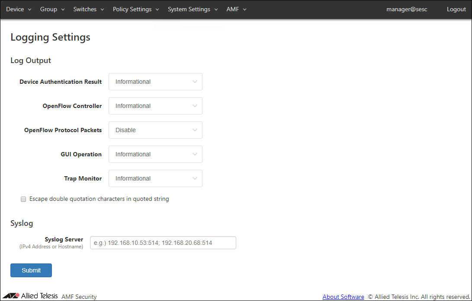Open the About Software link
The height and width of the screenshot is (301, 472).
click(343, 297)
